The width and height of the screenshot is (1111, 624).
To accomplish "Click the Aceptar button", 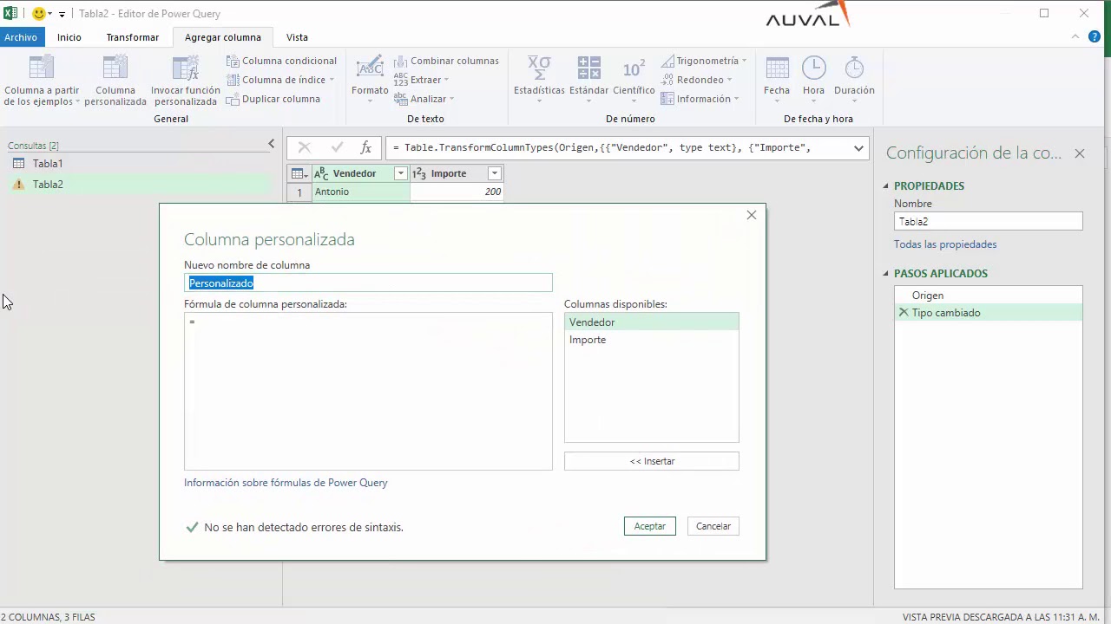I will (x=649, y=526).
